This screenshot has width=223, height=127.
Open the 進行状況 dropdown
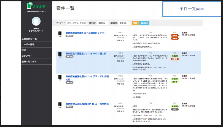(124, 23)
